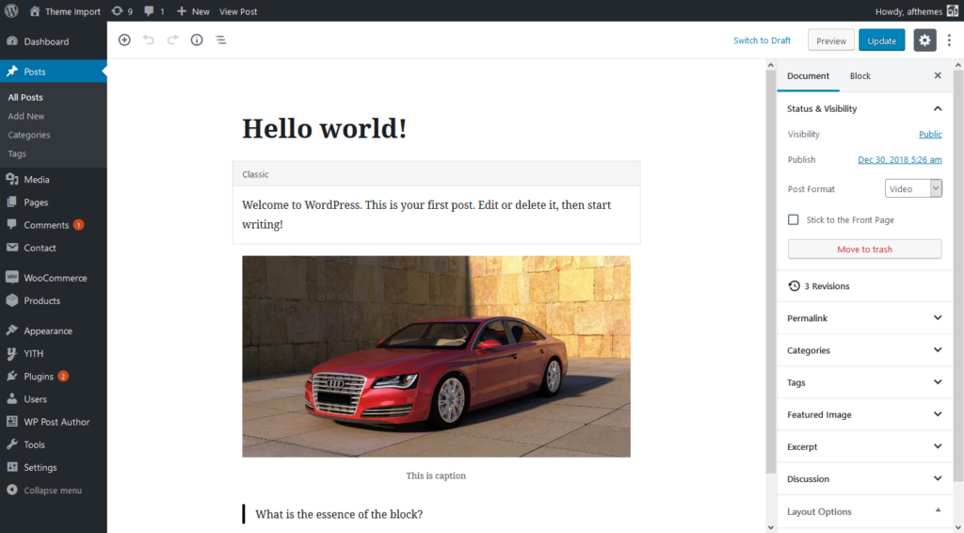Image resolution: width=964 pixels, height=533 pixels.
Task: Collapse the Status & Visibility section
Action: 937,108
